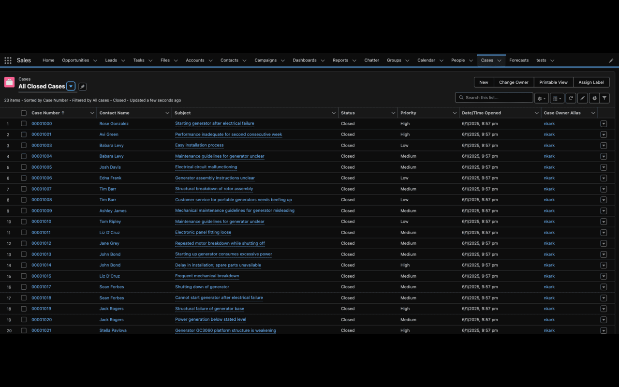Click the Change Owner button
This screenshot has width=619, height=387.
pyautogui.click(x=514, y=82)
